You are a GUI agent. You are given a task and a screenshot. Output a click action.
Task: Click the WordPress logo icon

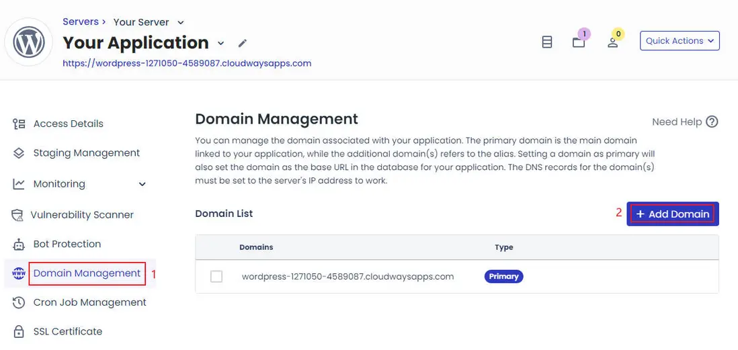(x=29, y=42)
